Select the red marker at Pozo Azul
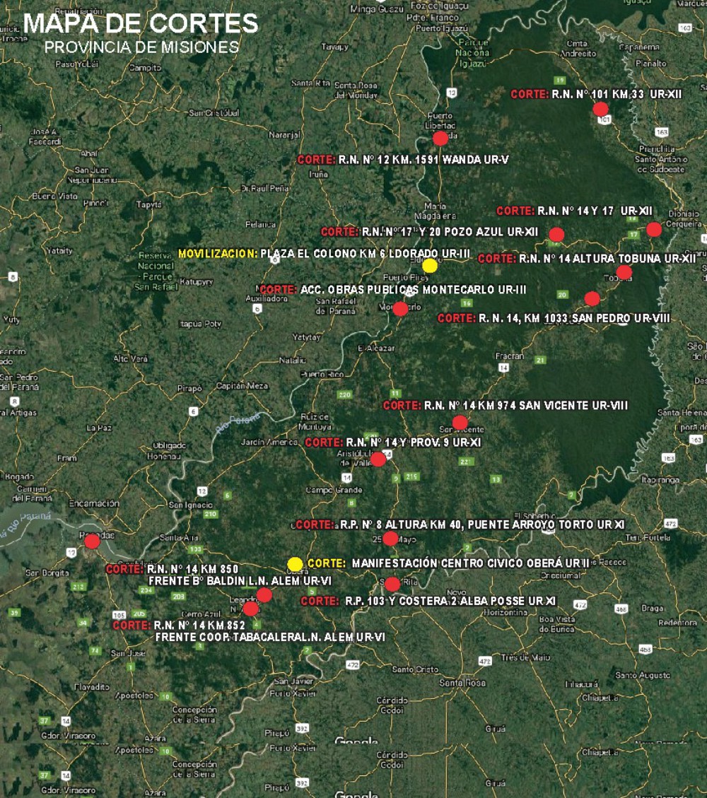 click(x=556, y=235)
